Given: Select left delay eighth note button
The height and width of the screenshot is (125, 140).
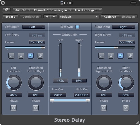Looking at the screenshot, I should (x=31, y=56).
